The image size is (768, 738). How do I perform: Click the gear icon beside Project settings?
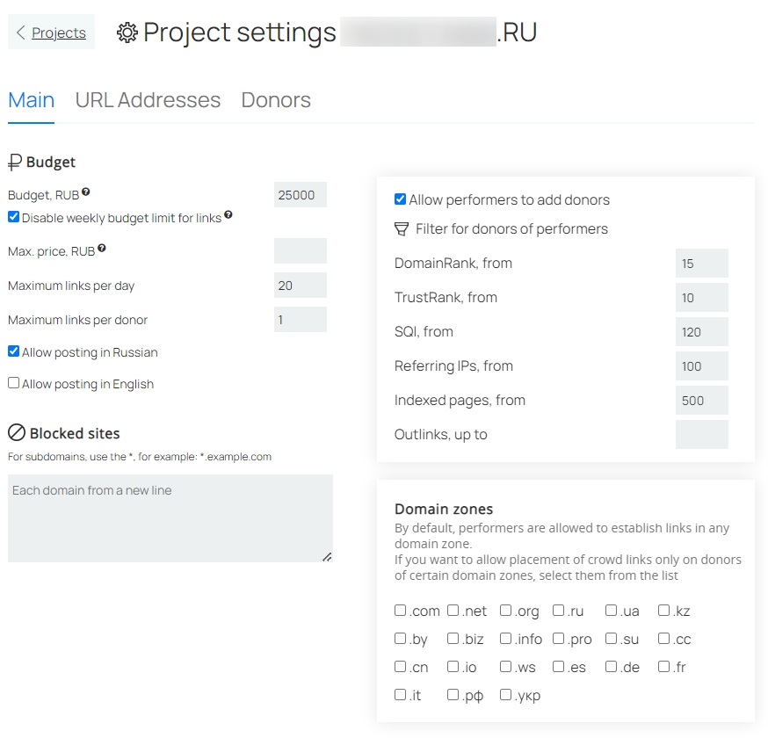point(127,33)
